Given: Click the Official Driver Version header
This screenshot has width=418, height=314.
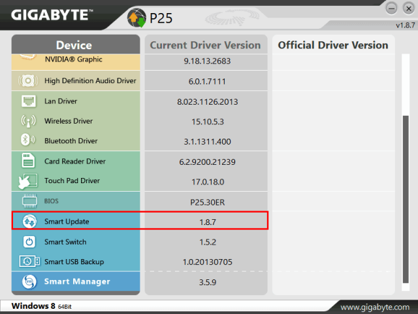Looking at the screenshot, I should tap(333, 45).
